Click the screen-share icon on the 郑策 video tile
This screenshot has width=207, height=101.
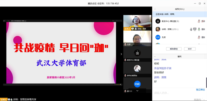[x=132, y=29]
